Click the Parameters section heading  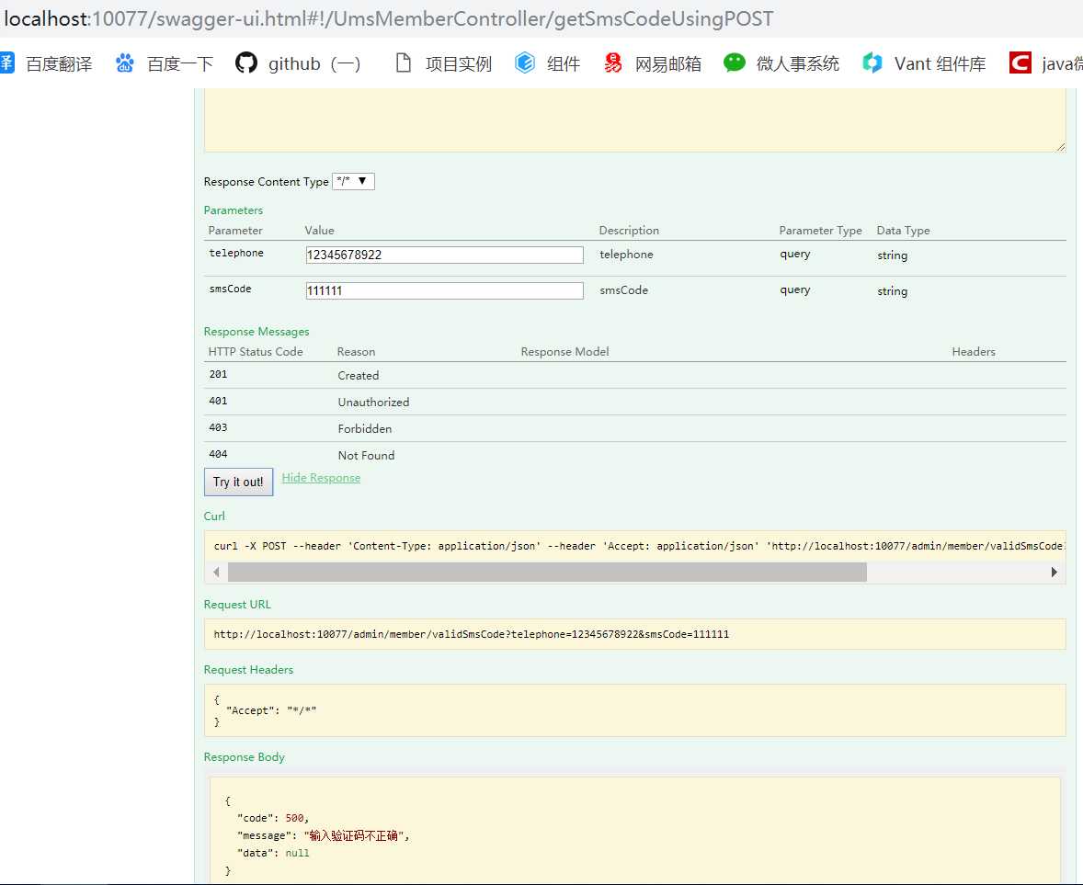click(234, 210)
